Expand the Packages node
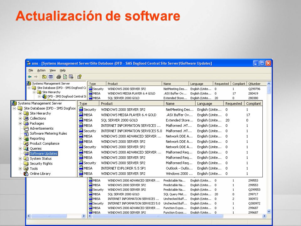Viewport: 301px width, 226px height. point(20,123)
